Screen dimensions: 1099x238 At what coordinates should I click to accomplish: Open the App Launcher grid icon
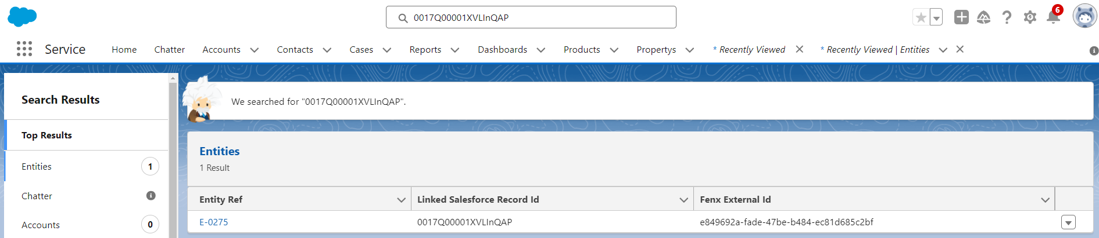pos(24,49)
